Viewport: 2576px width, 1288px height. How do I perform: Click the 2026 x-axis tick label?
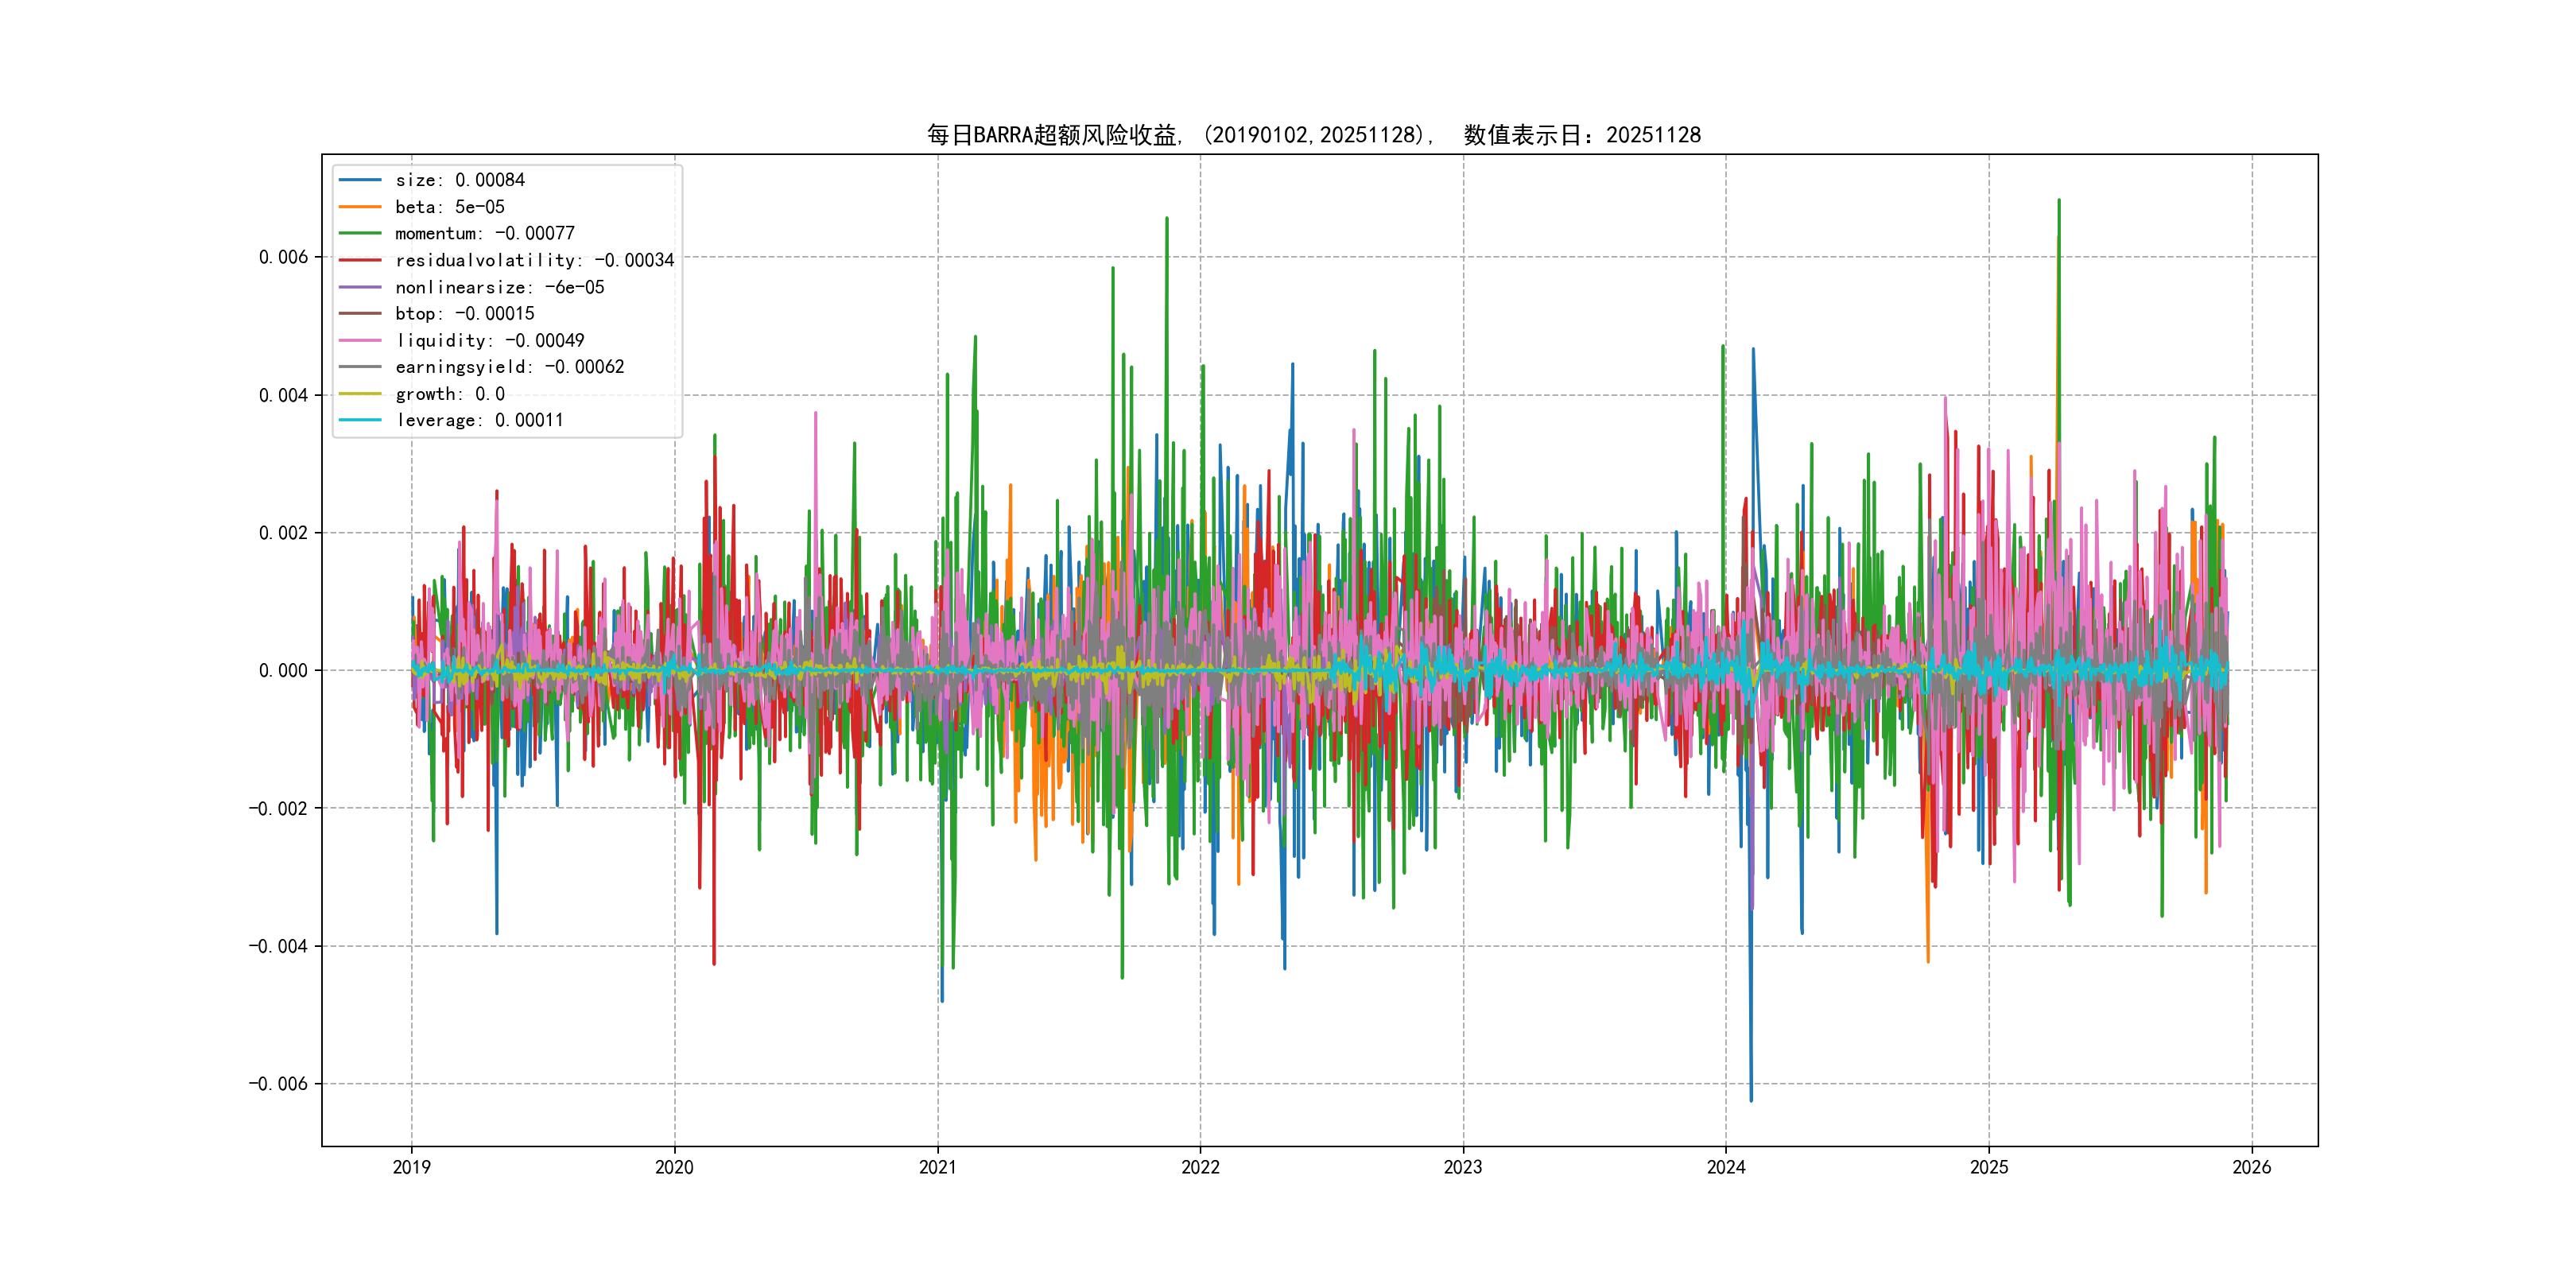tap(2251, 1167)
